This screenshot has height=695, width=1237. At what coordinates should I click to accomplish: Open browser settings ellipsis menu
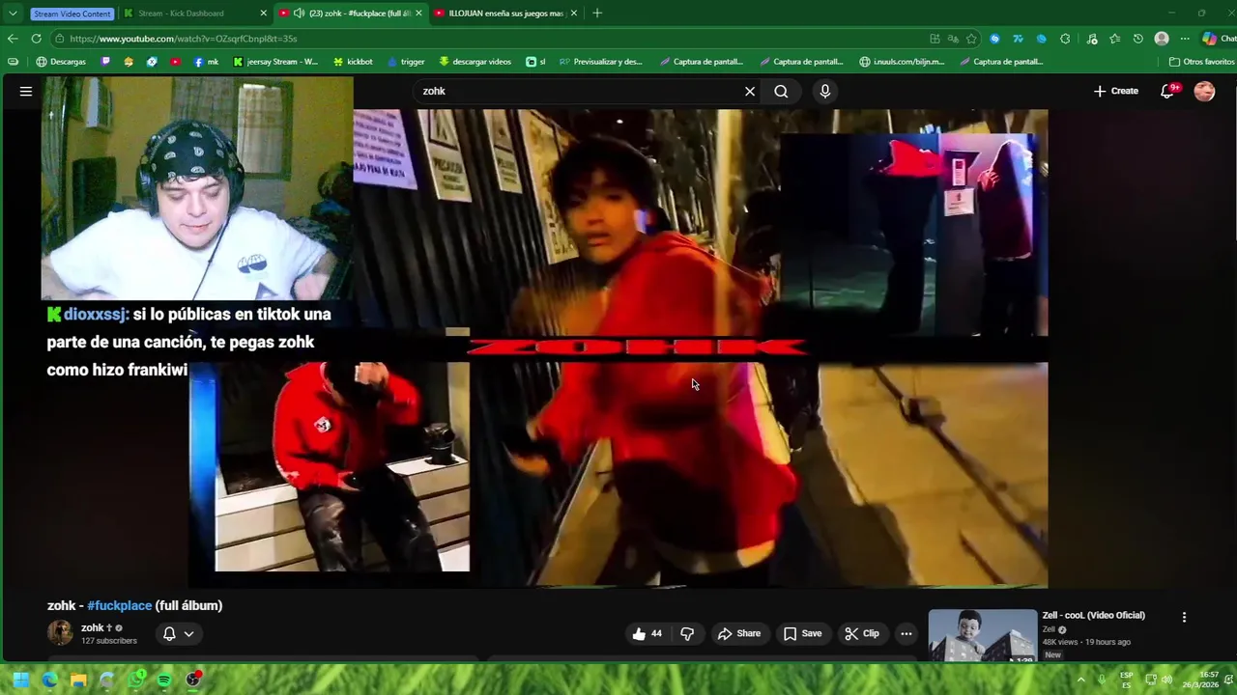[1185, 39]
